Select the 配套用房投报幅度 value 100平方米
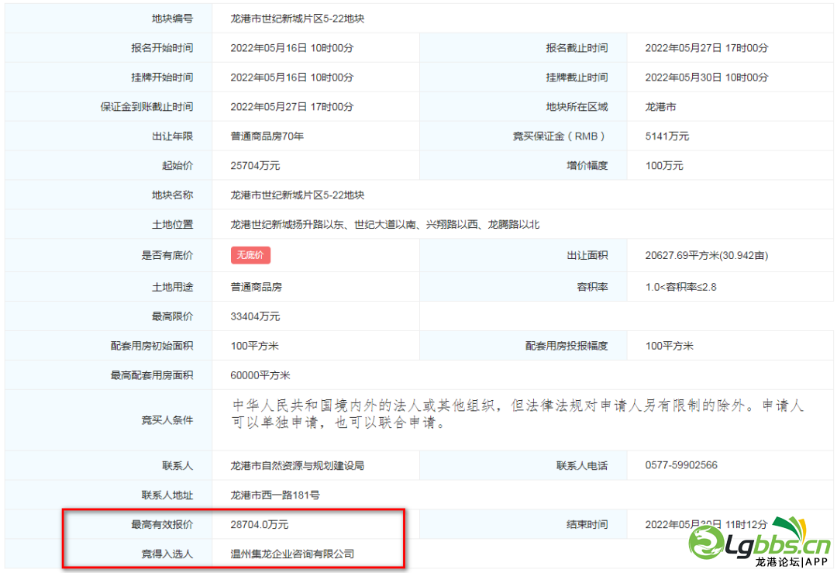Screen dimensions: 837x573 [x=669, y=346]
